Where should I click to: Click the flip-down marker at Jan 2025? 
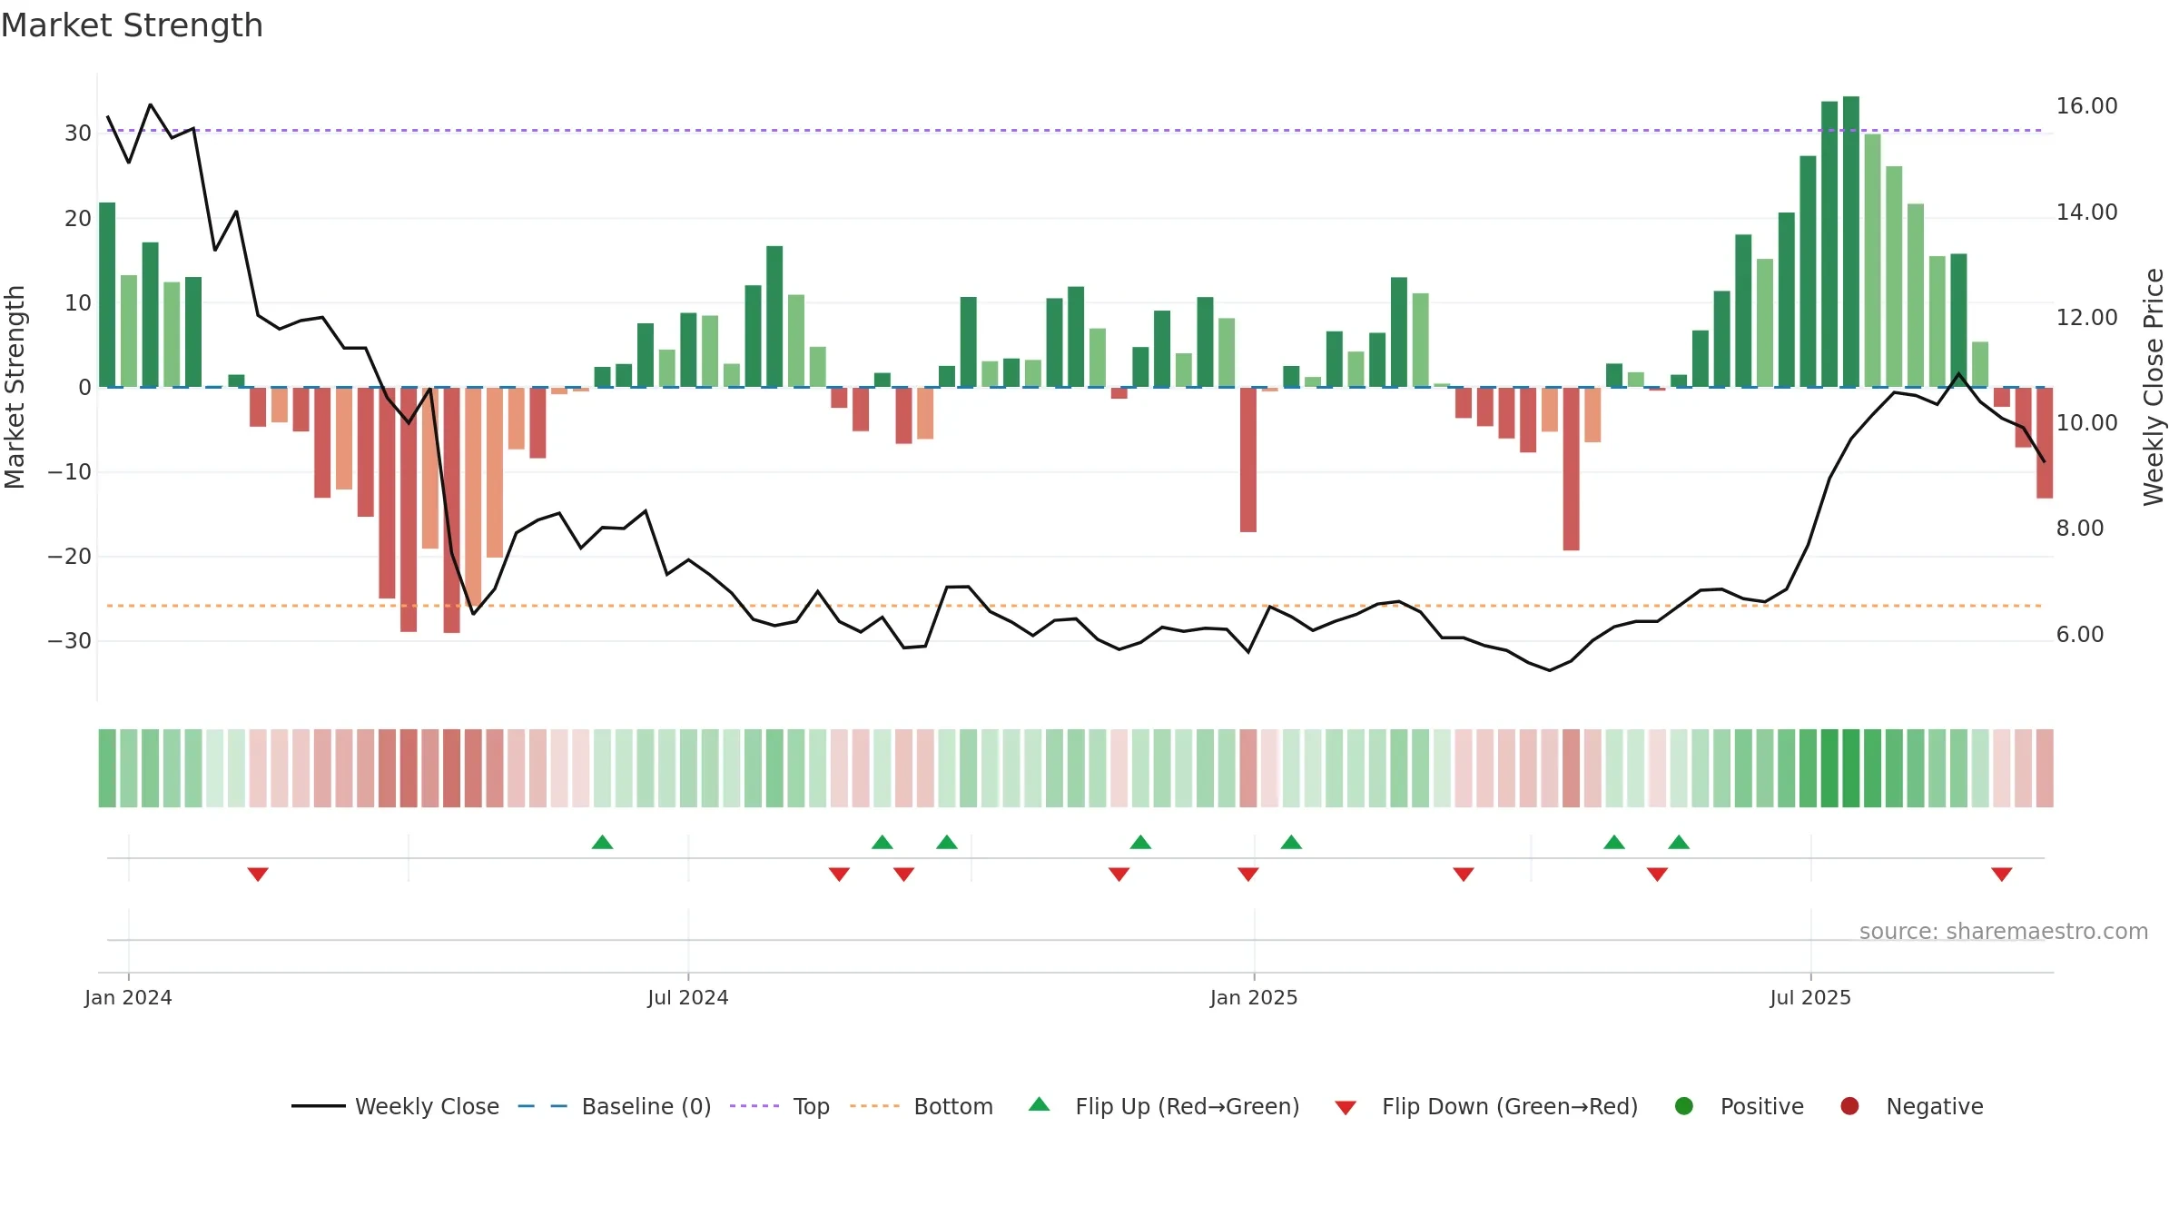click(1248, 875)
